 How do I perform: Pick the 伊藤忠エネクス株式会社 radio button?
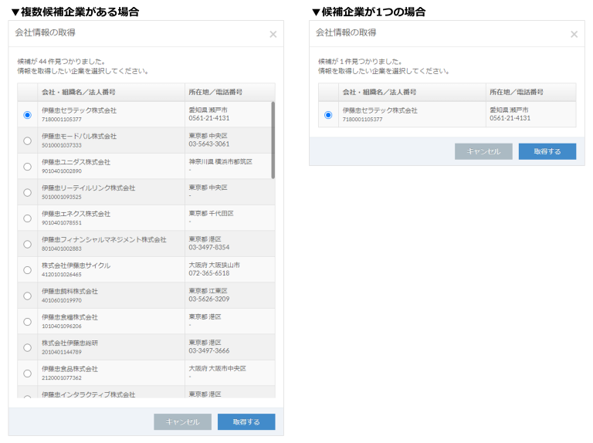[x=27, y=218]
